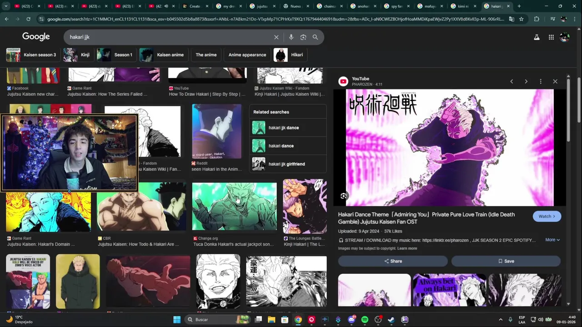Click the translate page icon in address bar
This screenshot has height=327, width=582.
tap(512, 19)
